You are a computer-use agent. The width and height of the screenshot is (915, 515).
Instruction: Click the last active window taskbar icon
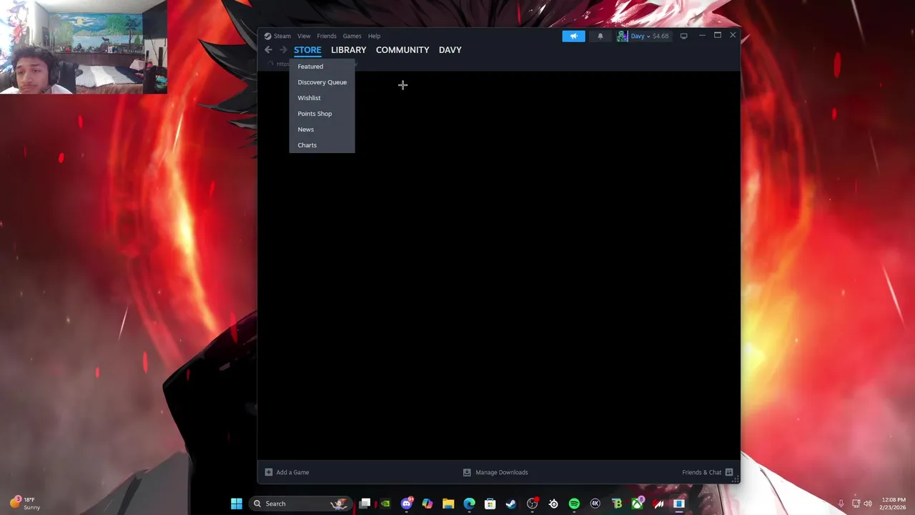click(x=679, y=504)
